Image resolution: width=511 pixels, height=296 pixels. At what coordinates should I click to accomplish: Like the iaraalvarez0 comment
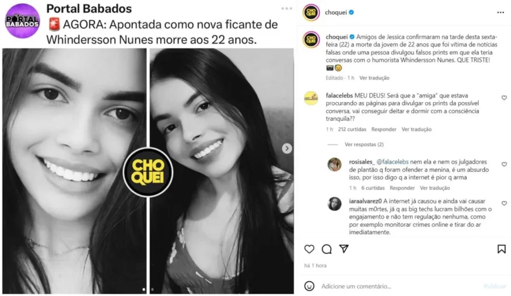pos(504,203)
